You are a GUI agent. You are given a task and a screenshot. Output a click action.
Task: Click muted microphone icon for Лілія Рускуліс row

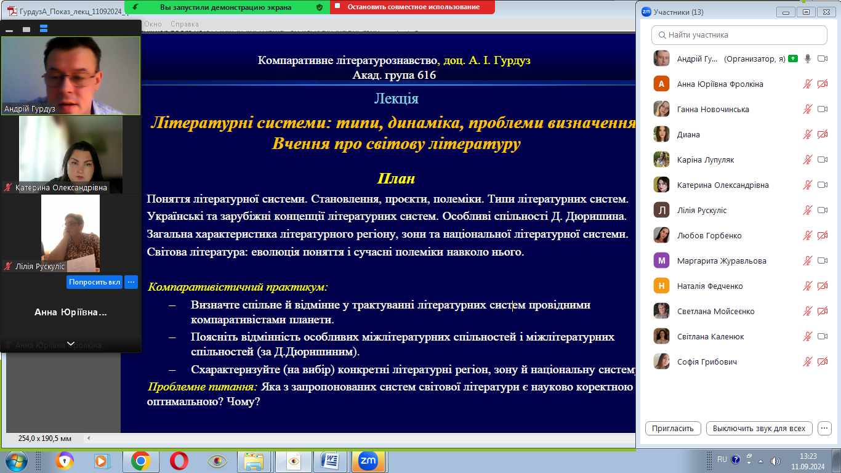(x=808, y=210)
